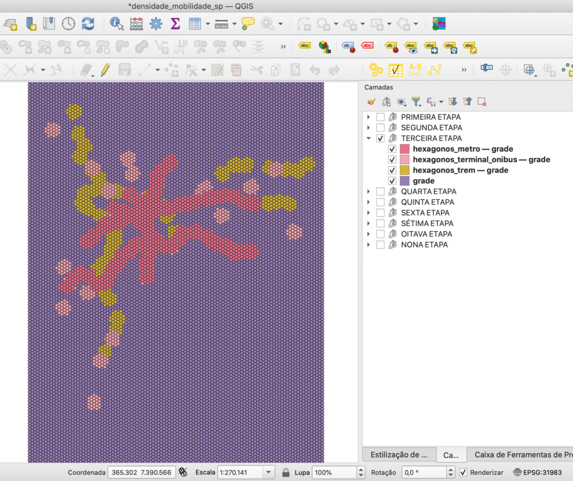Toggle mouse coordinate extents button
This screenshot has height=481, width=573.
[x=183, y=472]
